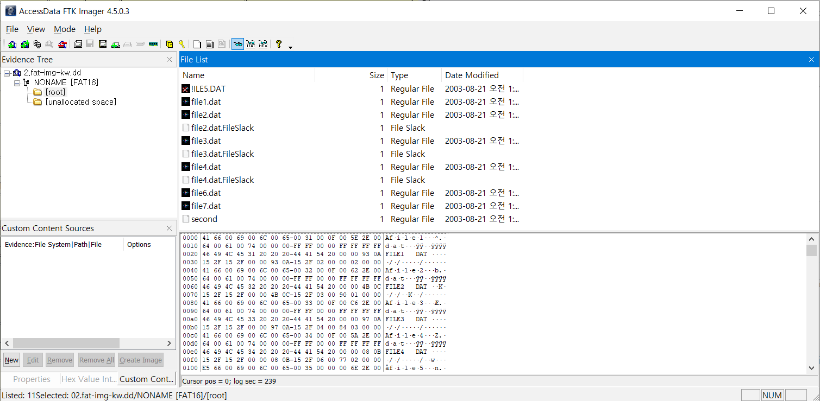Click the file3.dat.FileSlack page icon
Image resolution: width=820 pixels, height=401 pixels.
point(186,154)
